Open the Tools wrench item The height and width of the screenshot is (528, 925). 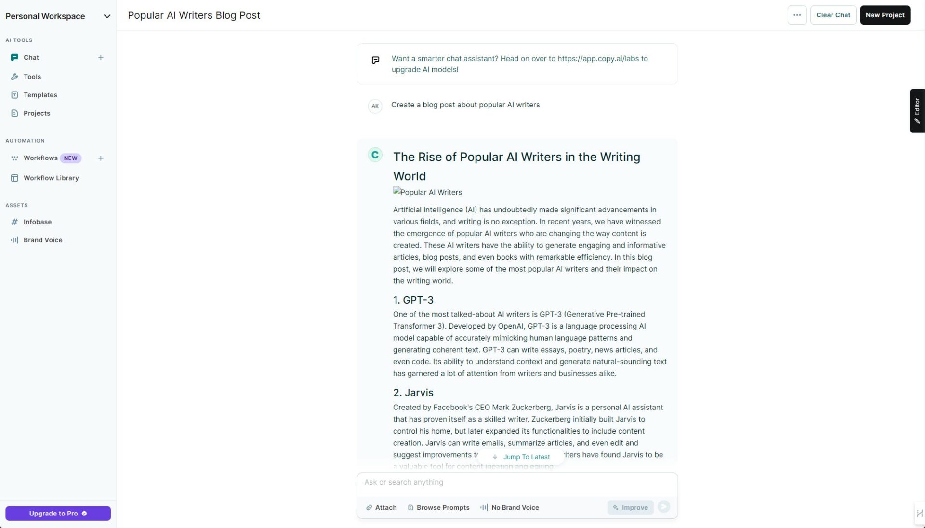point(32,77)
